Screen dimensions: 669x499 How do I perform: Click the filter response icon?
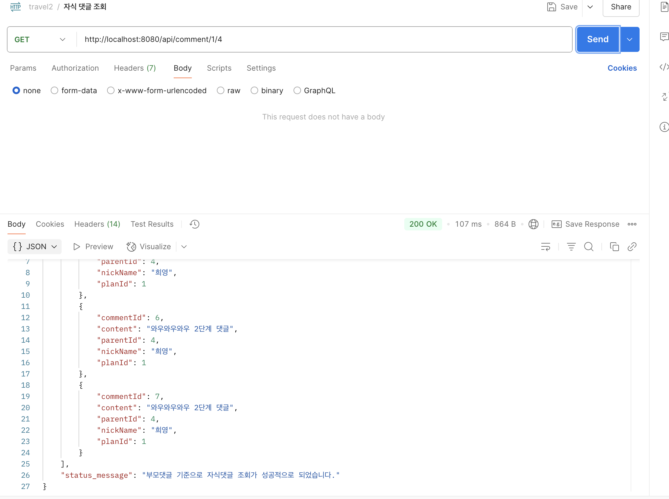click(571, 247)
